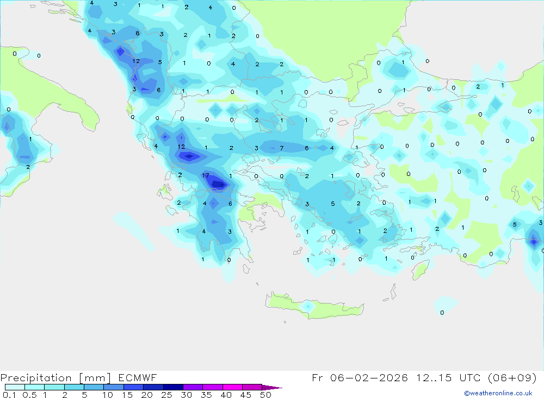
Task: Open the ©weatheronline.co.uk link
Action: 498,393
